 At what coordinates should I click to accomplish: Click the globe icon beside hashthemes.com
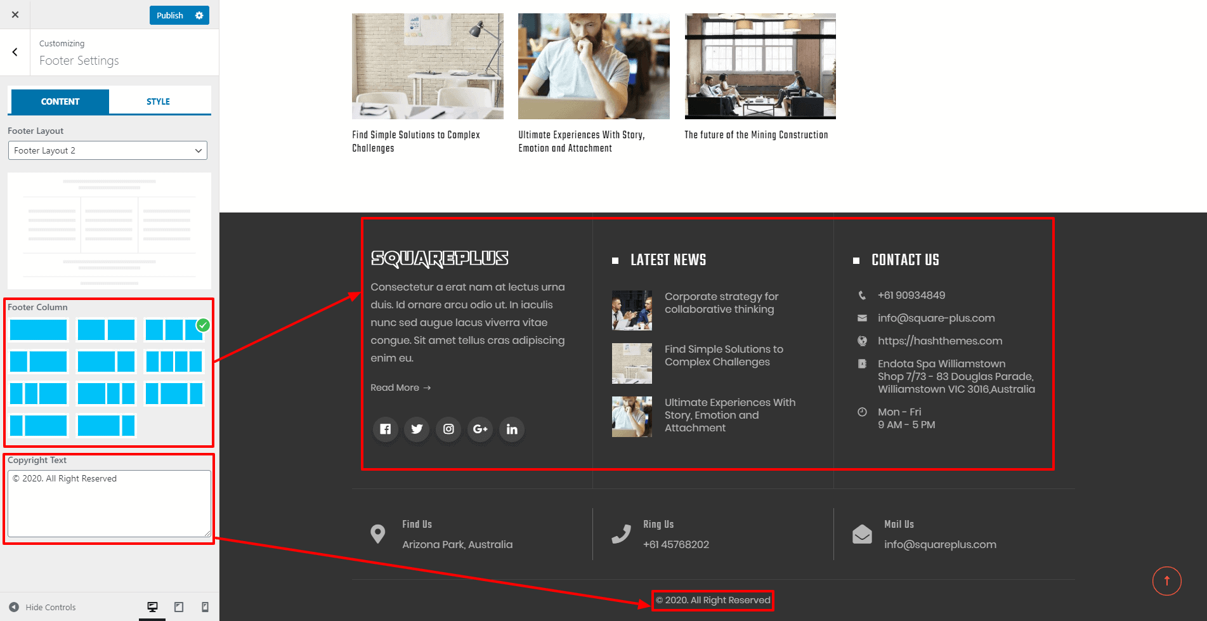(862, 341)
